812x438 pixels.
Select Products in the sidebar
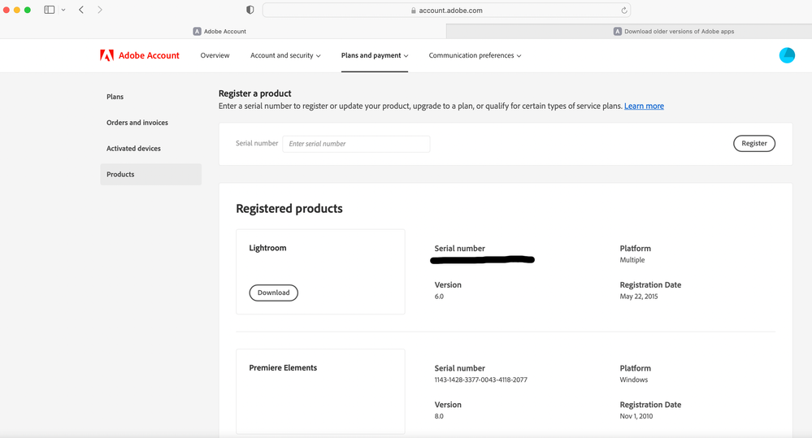(150, 175)
